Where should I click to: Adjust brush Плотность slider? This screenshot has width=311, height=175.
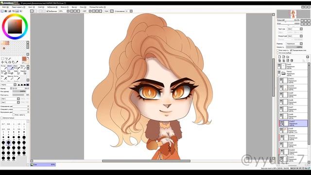[x=20, y=95]
